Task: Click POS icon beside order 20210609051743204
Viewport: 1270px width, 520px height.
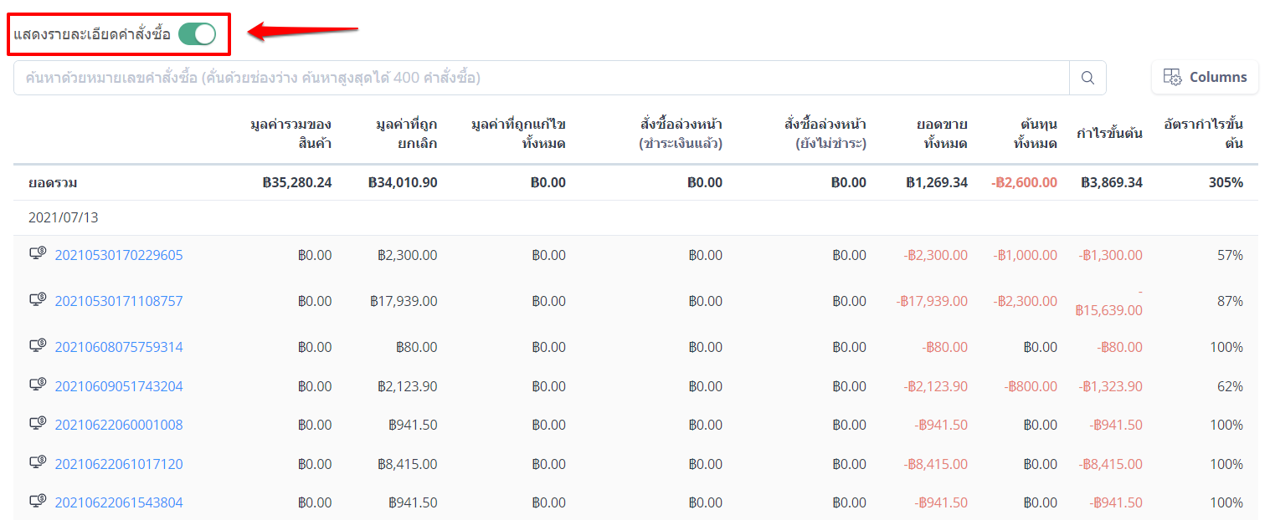Action: tap(38, 385)
